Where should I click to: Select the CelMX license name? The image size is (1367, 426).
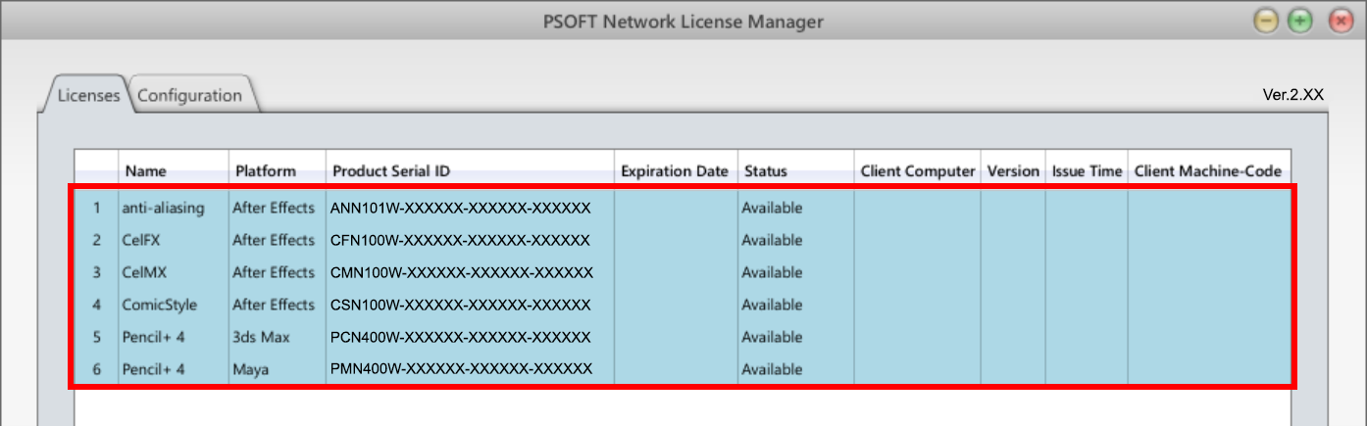[x=144, y=272]
